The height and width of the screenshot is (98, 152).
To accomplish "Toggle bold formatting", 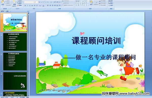I will pos(25,6).
